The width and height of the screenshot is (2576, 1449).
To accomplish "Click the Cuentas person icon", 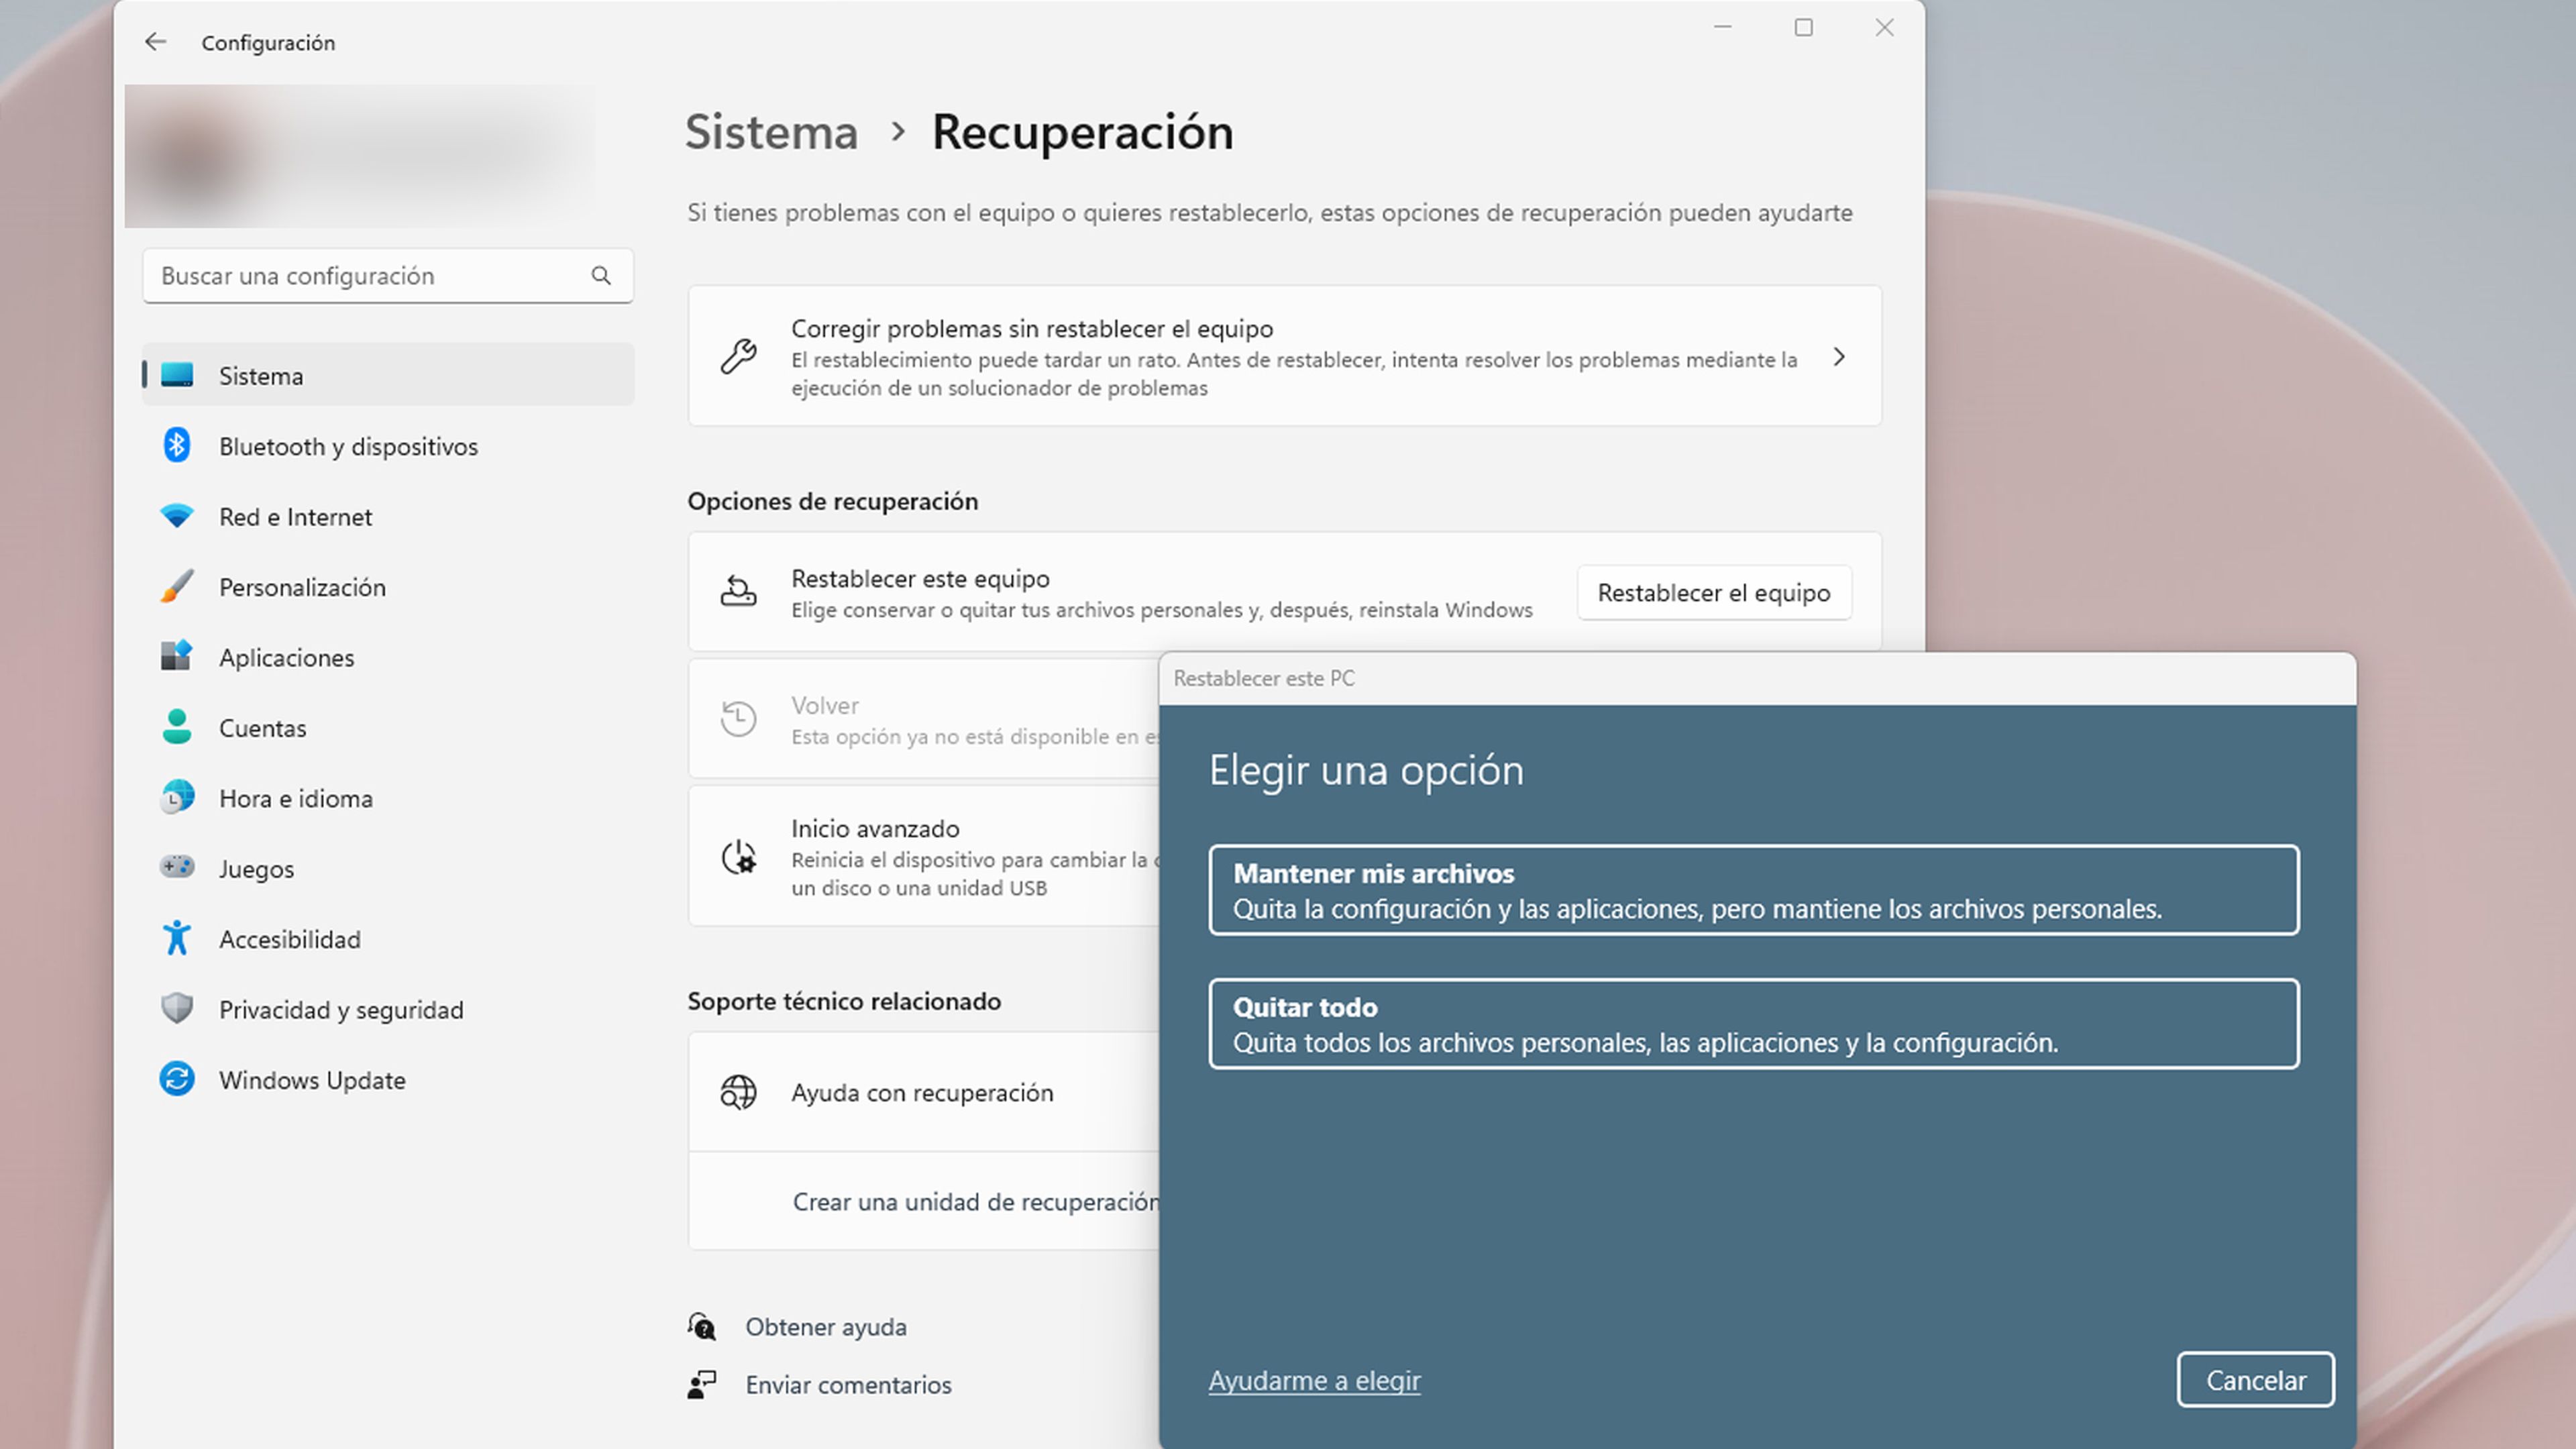I will click(x=177, y=727).
